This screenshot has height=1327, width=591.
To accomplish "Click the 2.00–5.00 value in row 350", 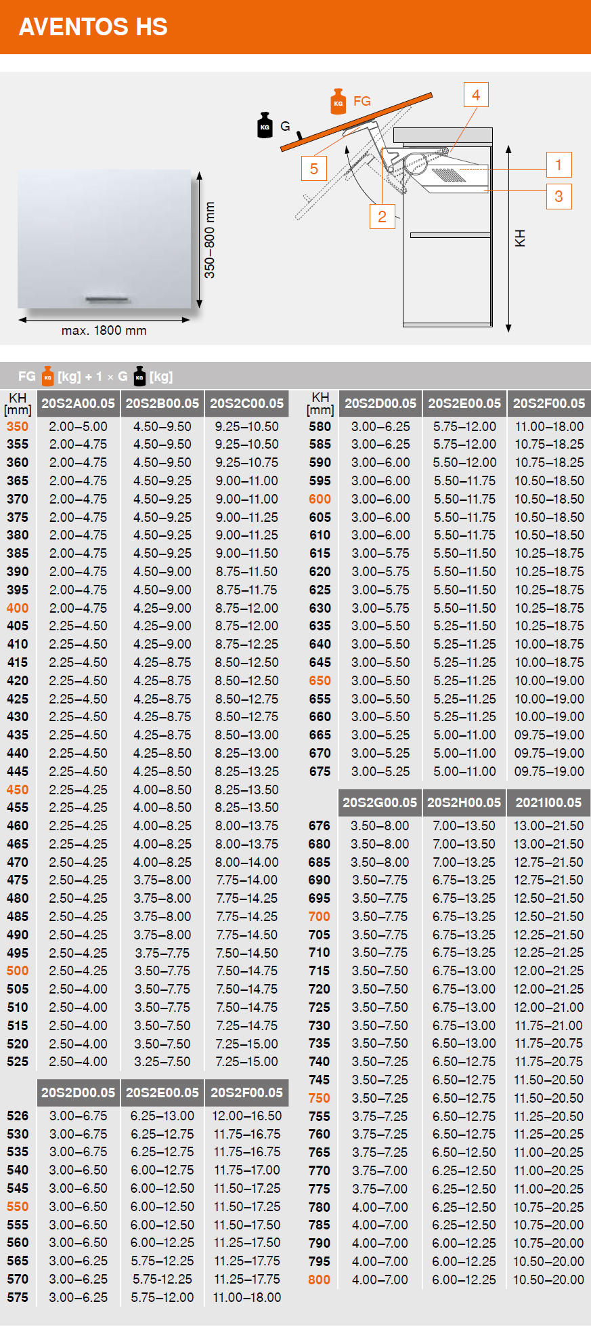I will tap(79, 426).
